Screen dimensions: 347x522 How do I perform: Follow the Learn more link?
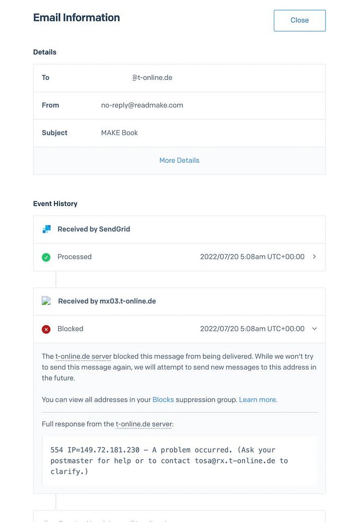coord(257,400)
